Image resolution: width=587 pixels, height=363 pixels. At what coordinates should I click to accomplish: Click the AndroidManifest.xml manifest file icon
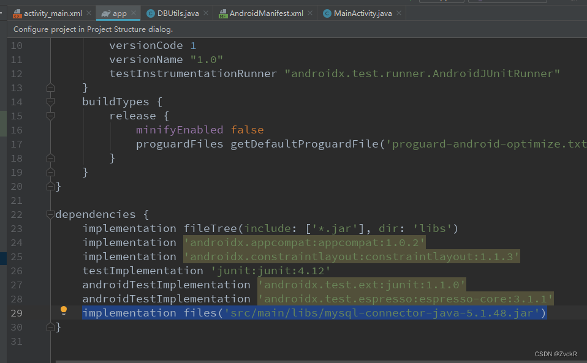tap(223, 14)
